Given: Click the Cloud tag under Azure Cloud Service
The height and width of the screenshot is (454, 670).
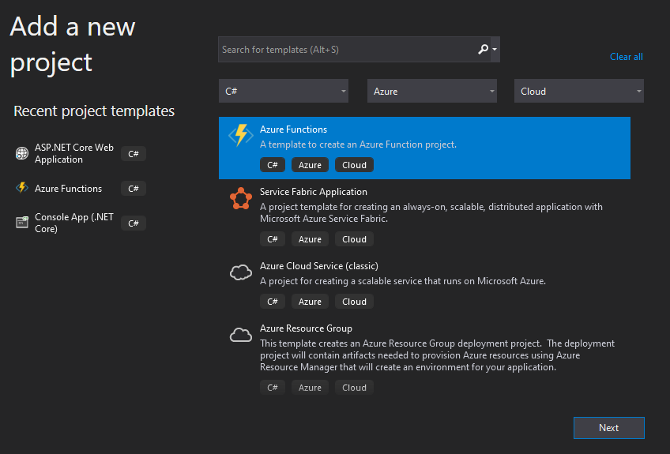Looking at the screenshot, I should (x=354, y=302).
